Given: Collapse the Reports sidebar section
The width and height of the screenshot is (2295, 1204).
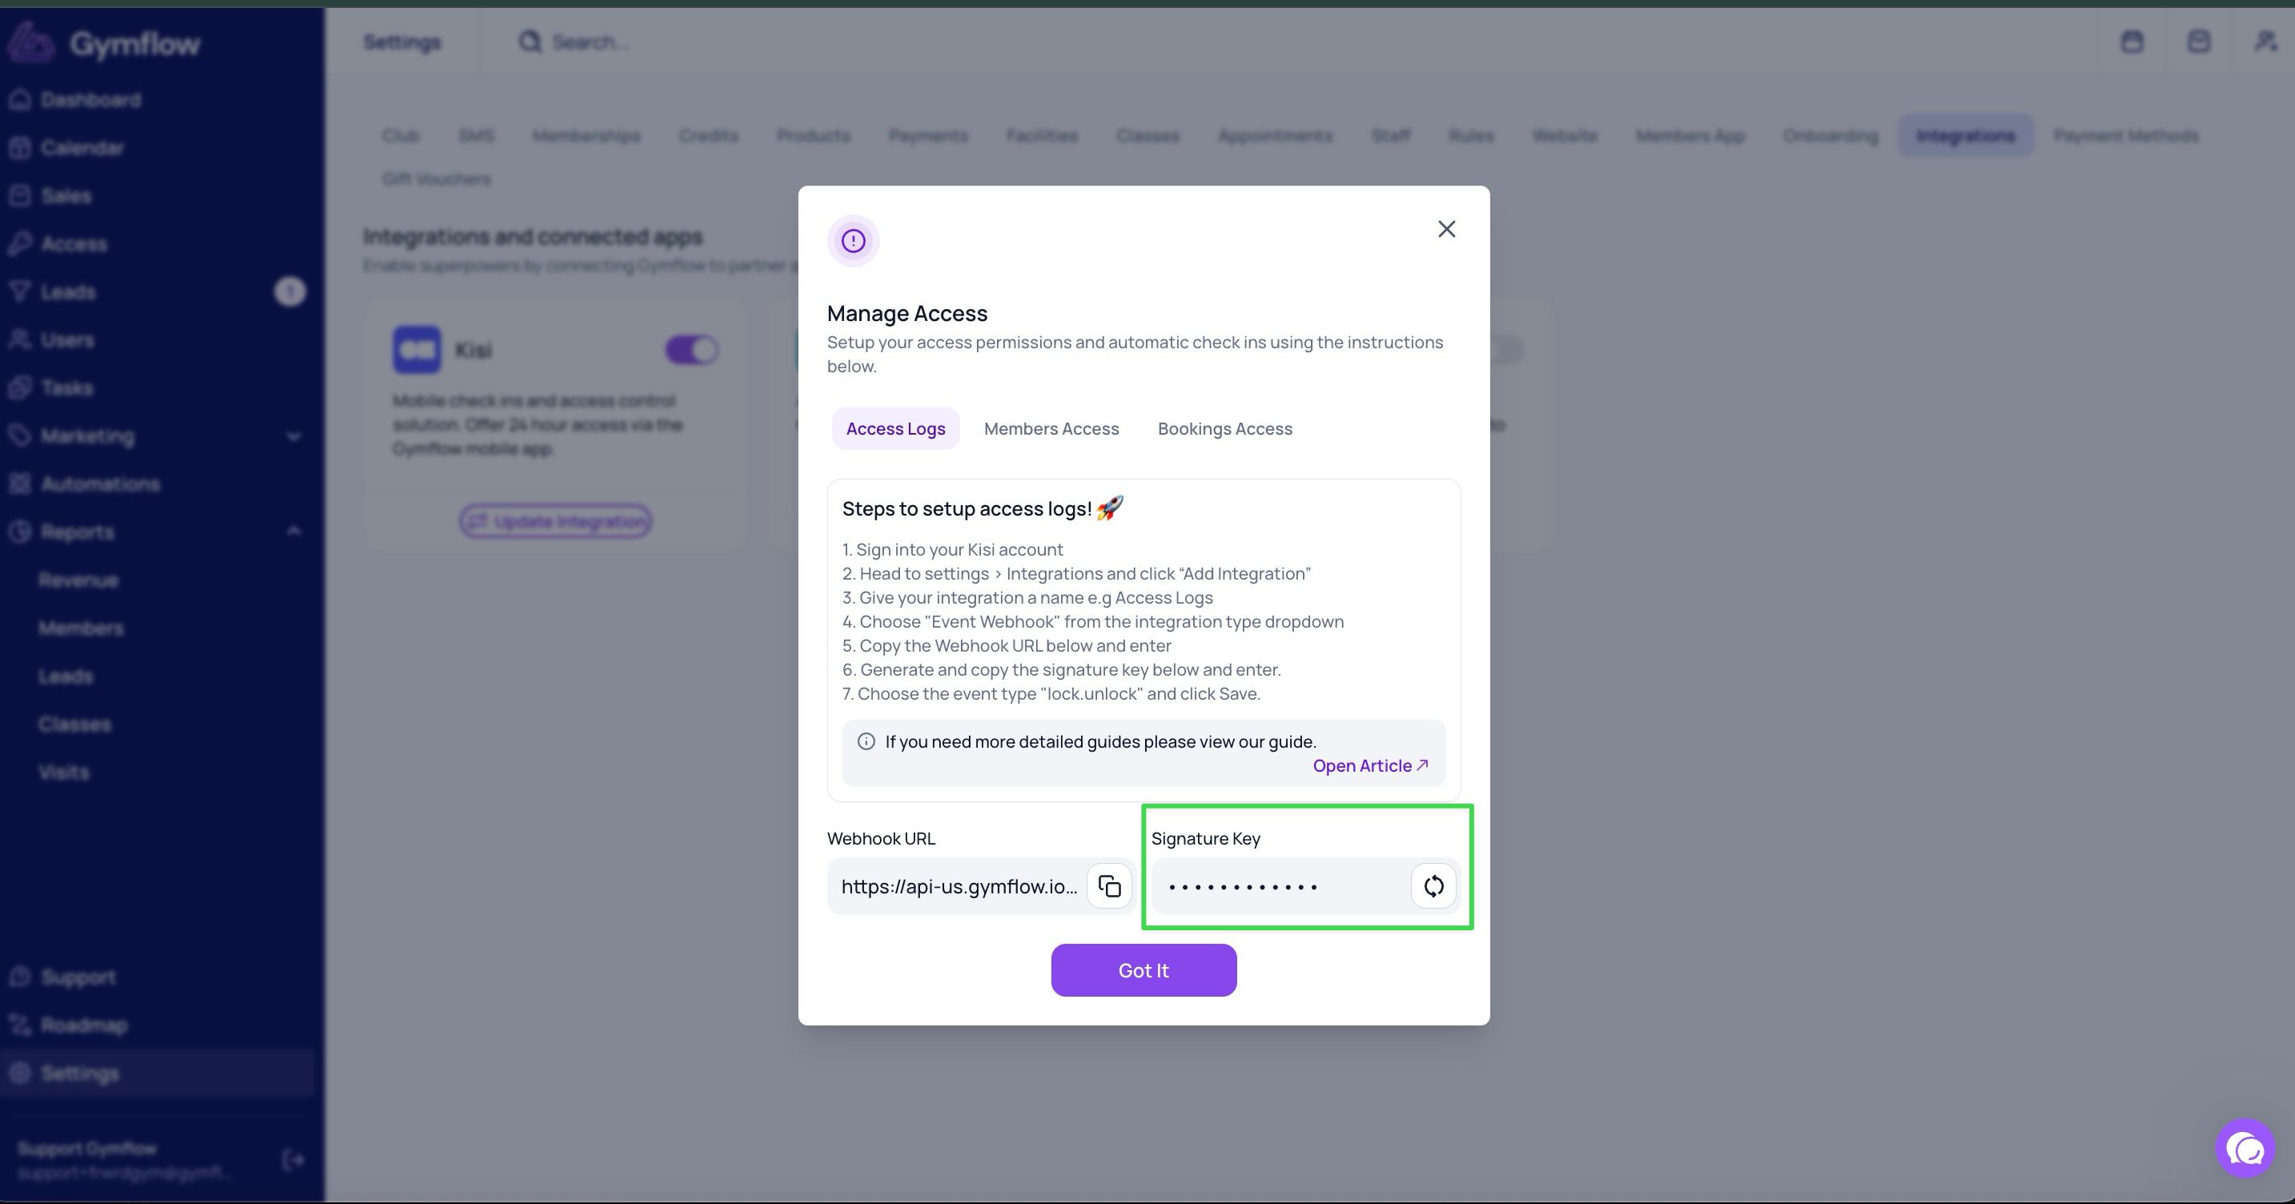Looking at the screenshot, I should point(295,532).
